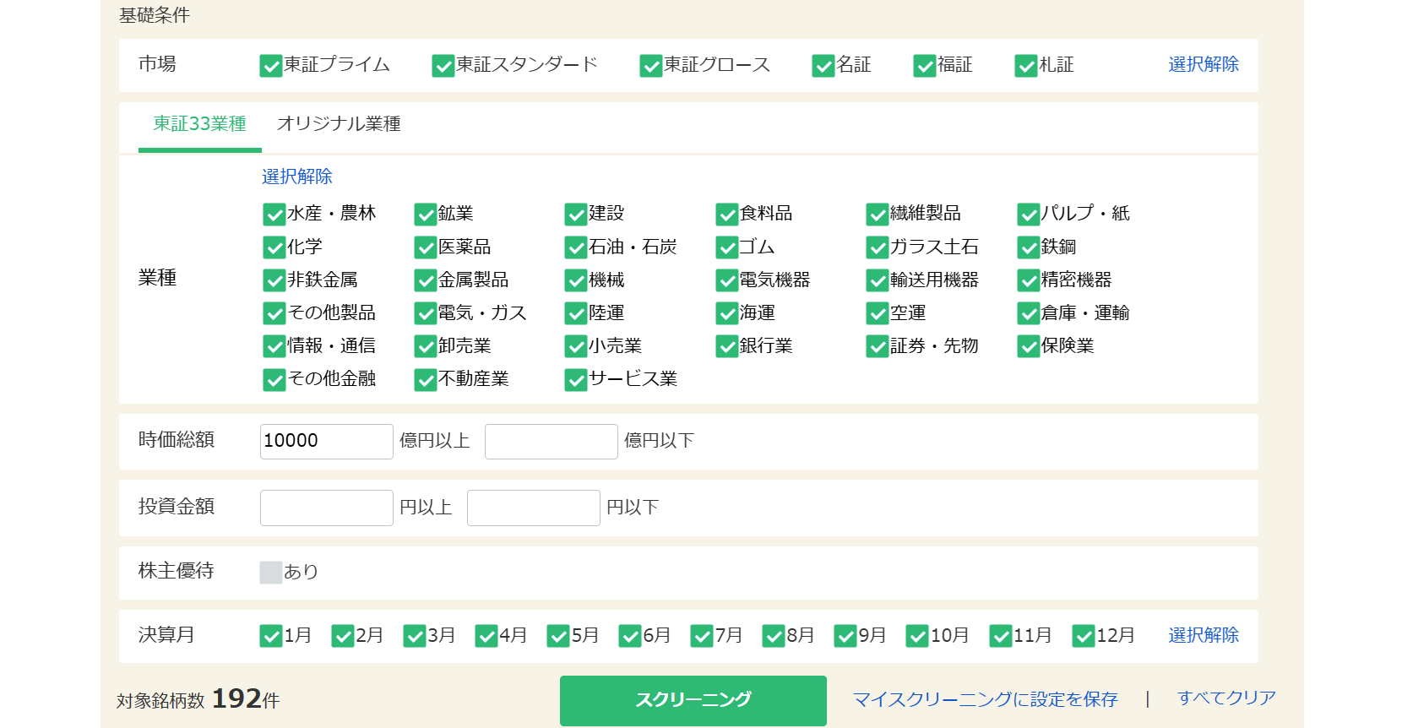
Task: Uncheck the 医薬品 industry checkbox
Action: (x=425, y=247)
